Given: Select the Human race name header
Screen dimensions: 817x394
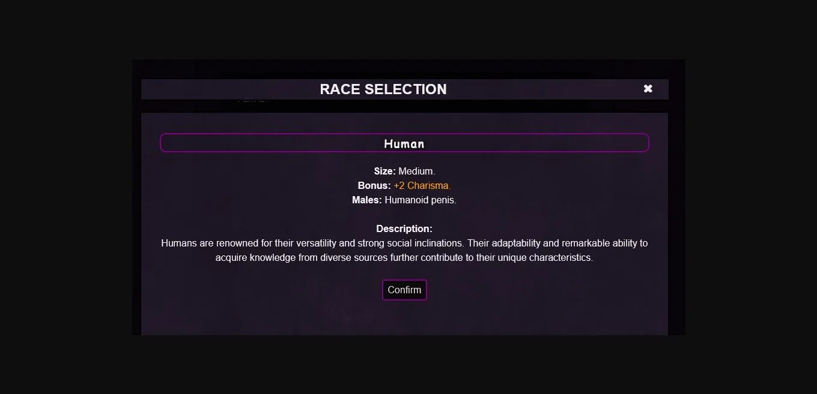Looking at the screenshot, I should coord(404,143).
